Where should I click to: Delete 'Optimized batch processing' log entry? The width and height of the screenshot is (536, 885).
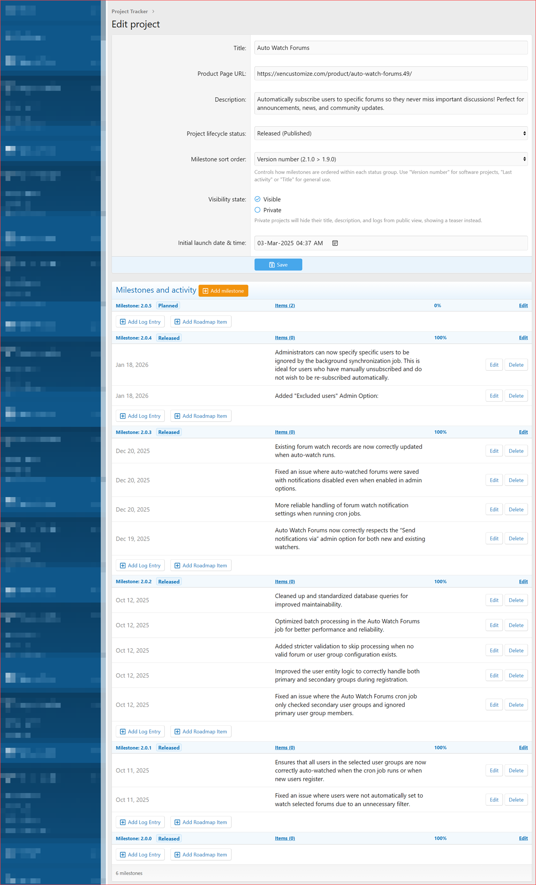coord(516,625)
